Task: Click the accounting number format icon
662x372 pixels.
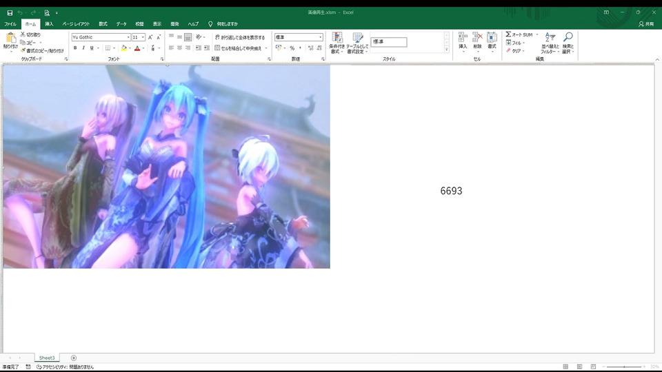Action: (279, 48)
